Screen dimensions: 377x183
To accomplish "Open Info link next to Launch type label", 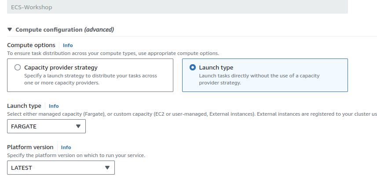I will point(54,106).
